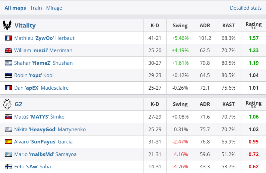
Task: Open Mathieu 'ZywOo' Herbaut's player profile
Action: (x=44, y=38)
